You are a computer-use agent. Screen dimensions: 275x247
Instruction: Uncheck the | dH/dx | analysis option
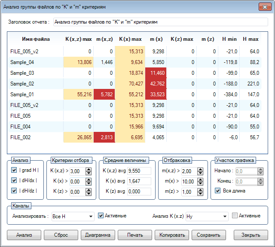pos(15,180)
